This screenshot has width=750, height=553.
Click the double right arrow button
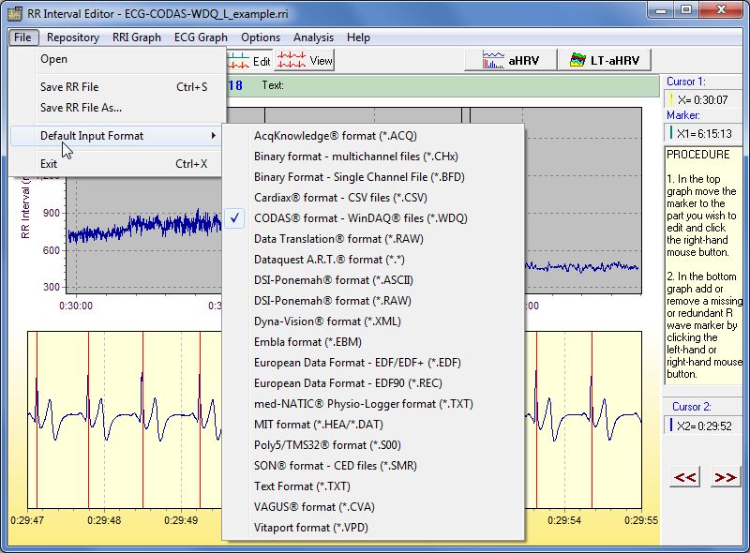724,477
